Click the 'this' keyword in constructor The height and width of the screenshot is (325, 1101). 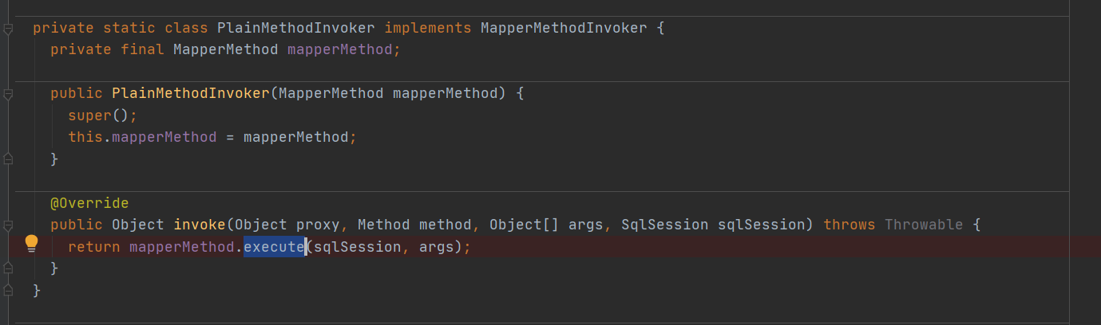pos(85,137)
